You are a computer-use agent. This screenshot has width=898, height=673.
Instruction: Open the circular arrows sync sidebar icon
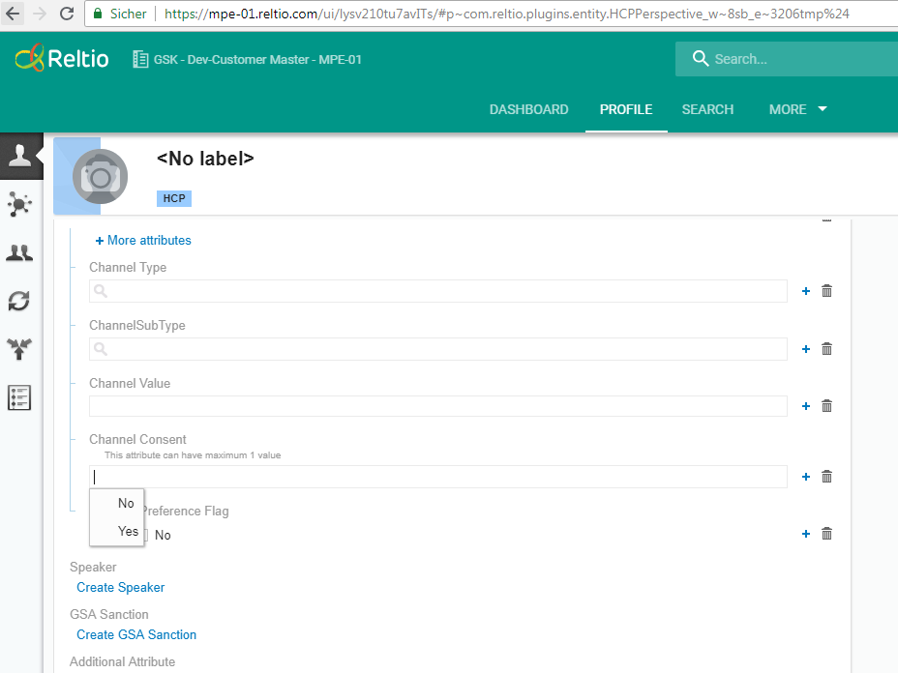click(x=19, y=301)
